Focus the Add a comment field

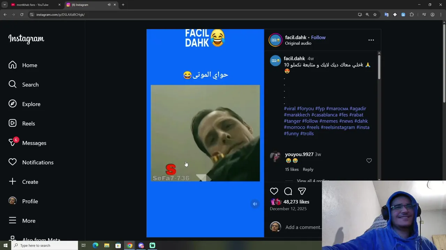[x=303, y=227]
